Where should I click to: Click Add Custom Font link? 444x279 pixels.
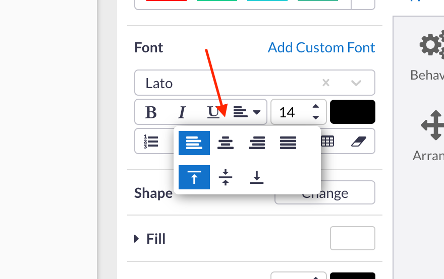(321, 48)
